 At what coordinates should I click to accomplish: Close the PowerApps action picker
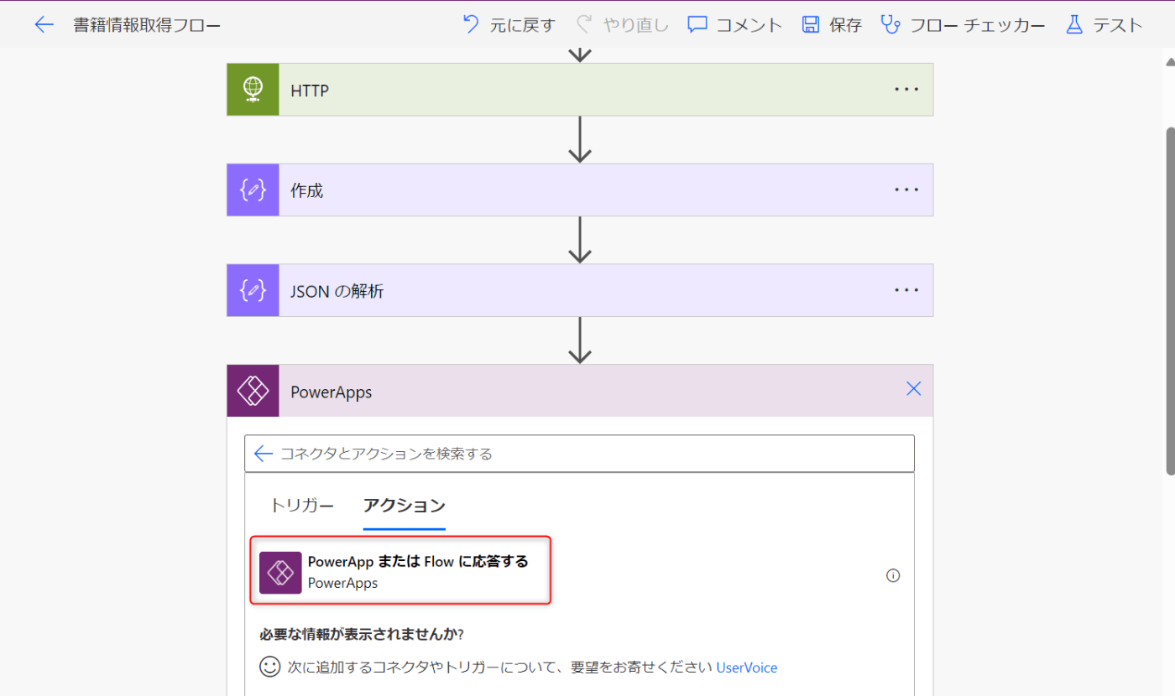pos(914,389)
